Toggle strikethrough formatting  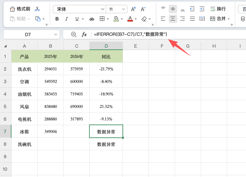92,19
